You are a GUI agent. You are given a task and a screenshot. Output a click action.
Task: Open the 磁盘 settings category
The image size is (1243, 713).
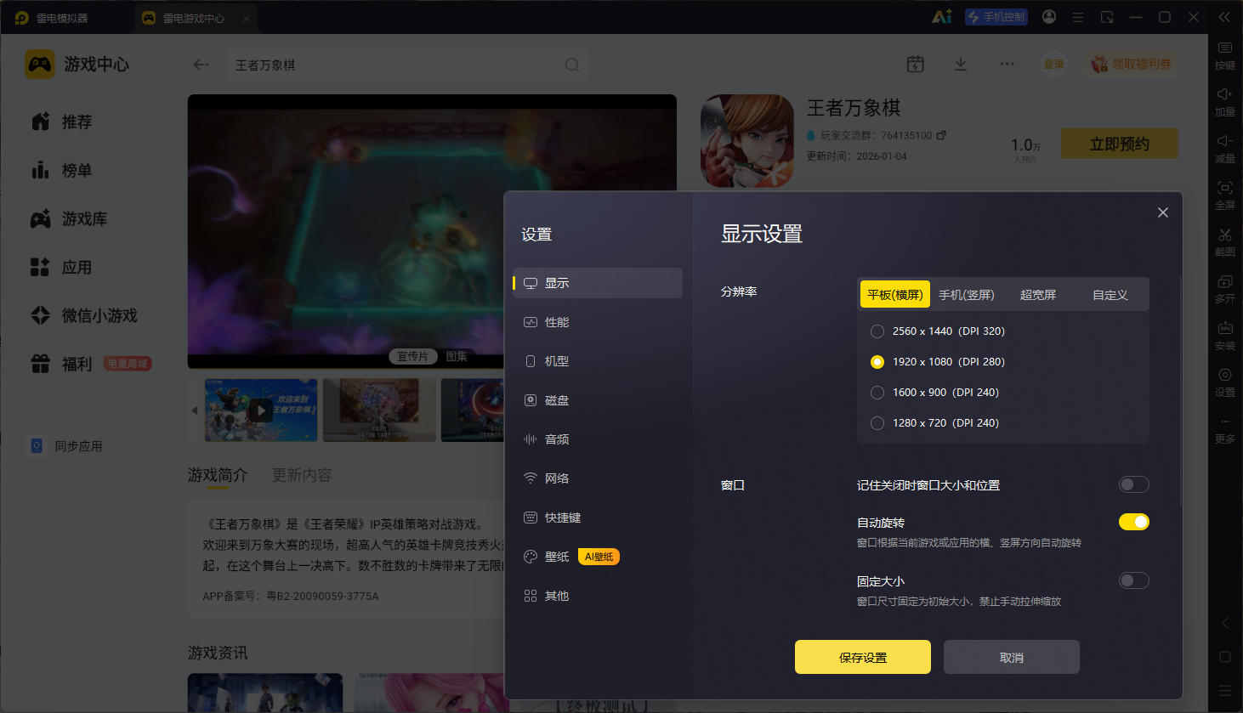click(598, 400)
